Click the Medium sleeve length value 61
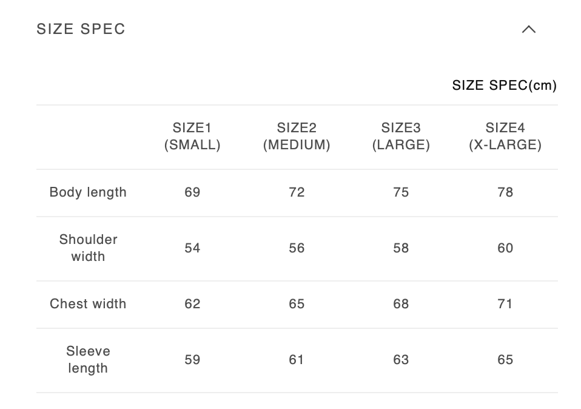Screen dimensions: 581x409 click(297, 360)
